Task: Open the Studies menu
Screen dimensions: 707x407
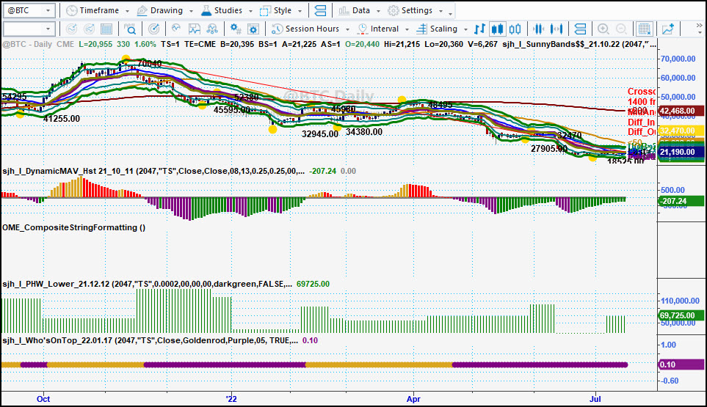Action: 222,10
